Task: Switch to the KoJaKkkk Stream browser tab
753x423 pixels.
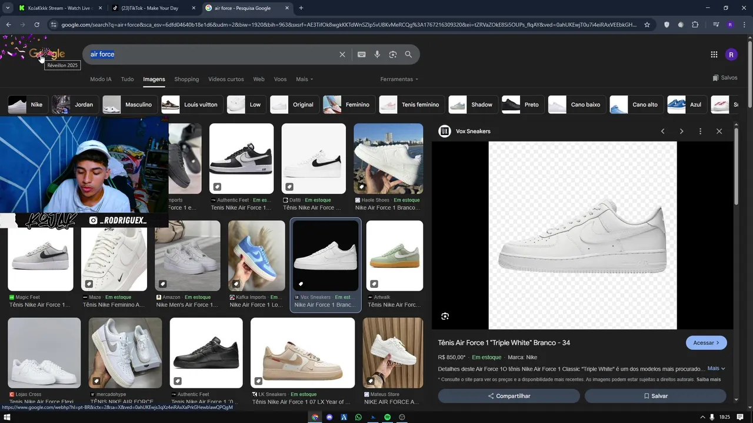Action: [59, 8]
